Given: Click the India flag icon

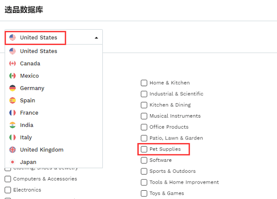Looking at the screenshot, I should pos(12,125).
